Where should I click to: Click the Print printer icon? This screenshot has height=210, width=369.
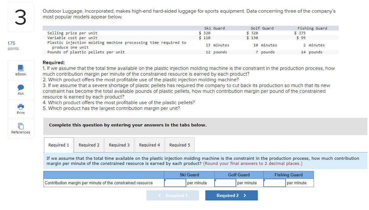point(21,107)
